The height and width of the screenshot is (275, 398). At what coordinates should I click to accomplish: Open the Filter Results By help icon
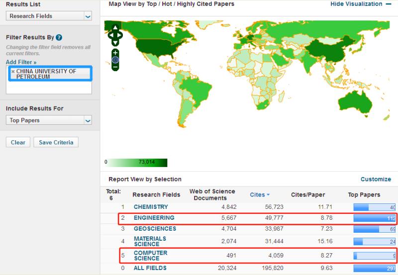coord(59,37)
